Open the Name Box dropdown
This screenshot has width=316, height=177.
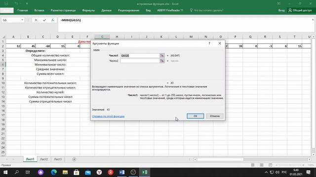click(x=22, y=20)
